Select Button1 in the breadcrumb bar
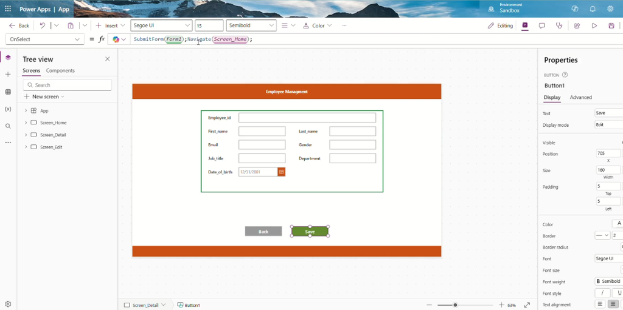 [189, 305]
